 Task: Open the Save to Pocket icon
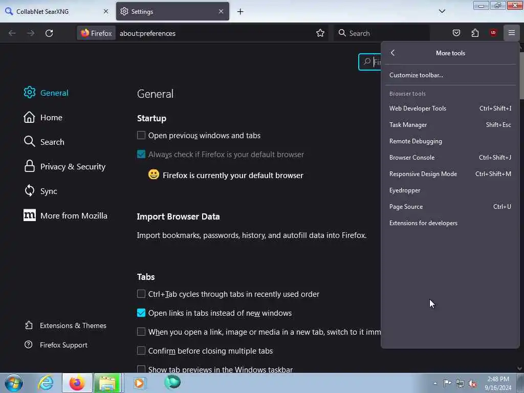click(456, 33)
